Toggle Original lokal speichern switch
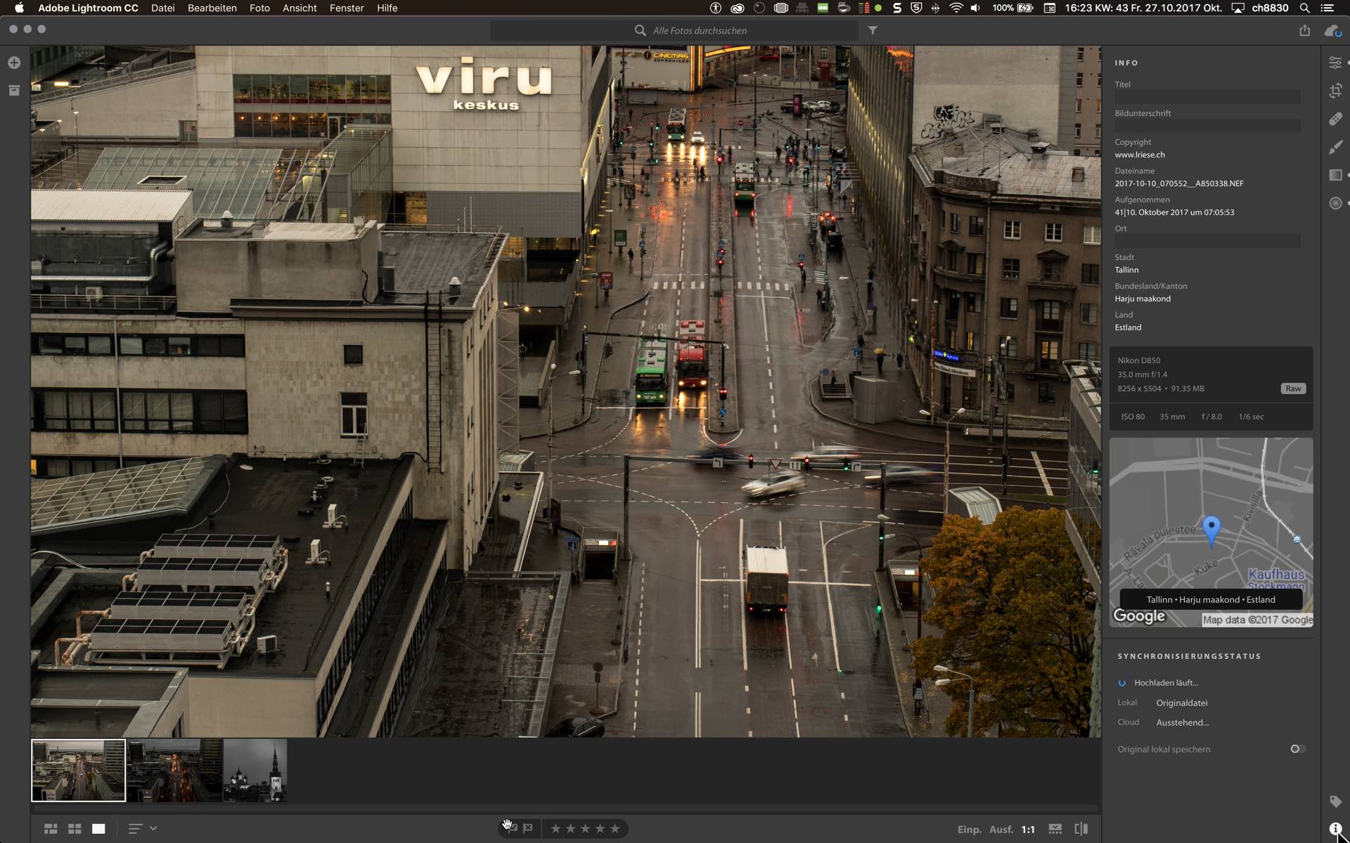The image size is (1350, 843). pyautogui.click(x=1298, y=749)
